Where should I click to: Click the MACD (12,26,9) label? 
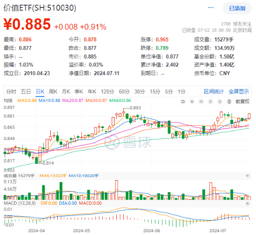tap(20, 203)
